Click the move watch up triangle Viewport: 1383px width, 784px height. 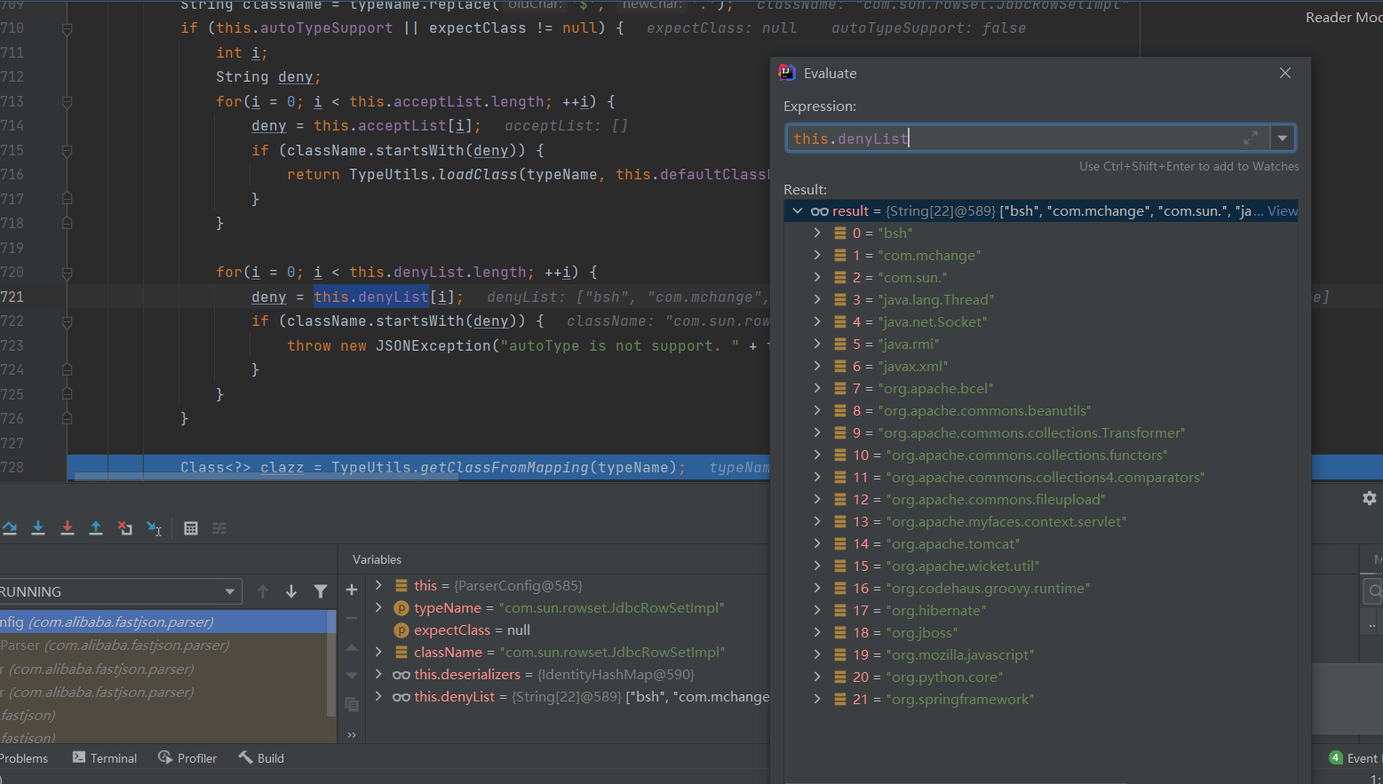tap(352, 647)
